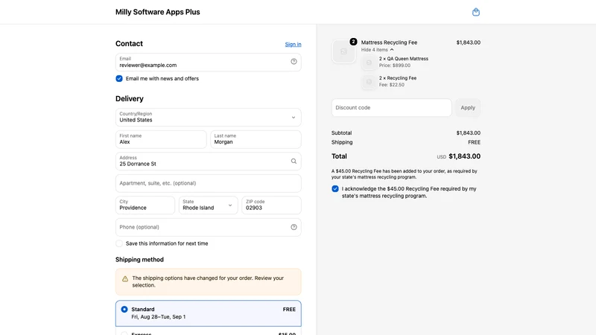Click the 2 × QA Queen Mattress text
Viewport: 596px width, 335px height.
coord(403,59)
